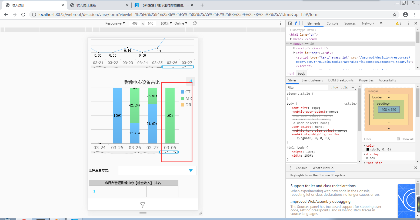
Task: Switch to Sources tab
Action: [350, 23]
